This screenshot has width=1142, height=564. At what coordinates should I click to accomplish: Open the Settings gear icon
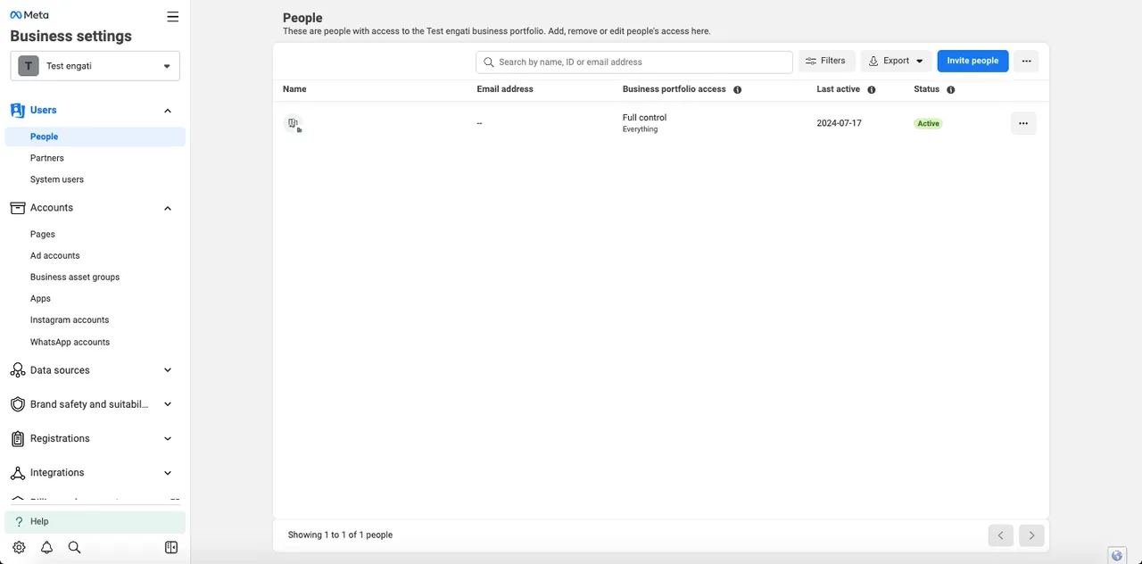click(x=19, y=547)
